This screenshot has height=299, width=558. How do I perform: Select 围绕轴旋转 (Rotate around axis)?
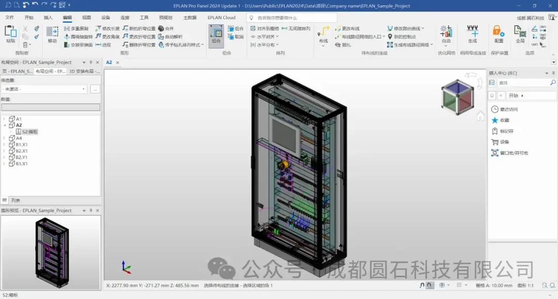[x=79, y=37]
